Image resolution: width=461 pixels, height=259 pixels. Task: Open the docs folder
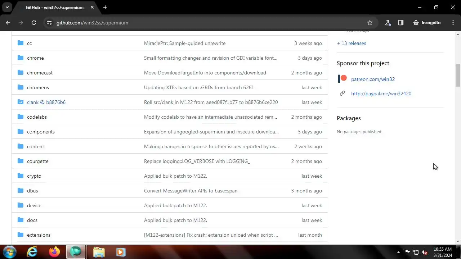click(32, 220)
